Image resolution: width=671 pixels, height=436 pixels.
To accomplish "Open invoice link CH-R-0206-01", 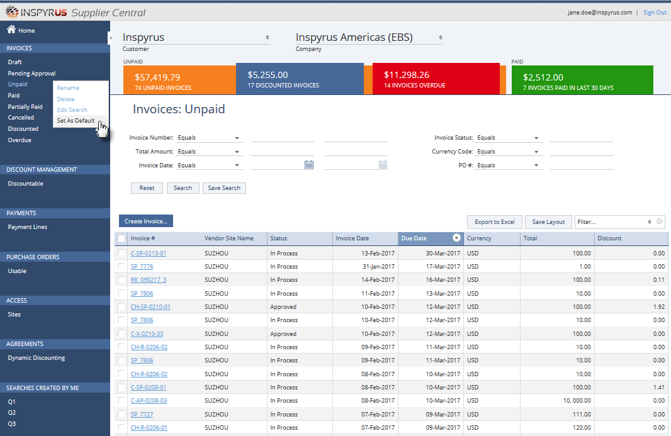I will coord(149,427).
